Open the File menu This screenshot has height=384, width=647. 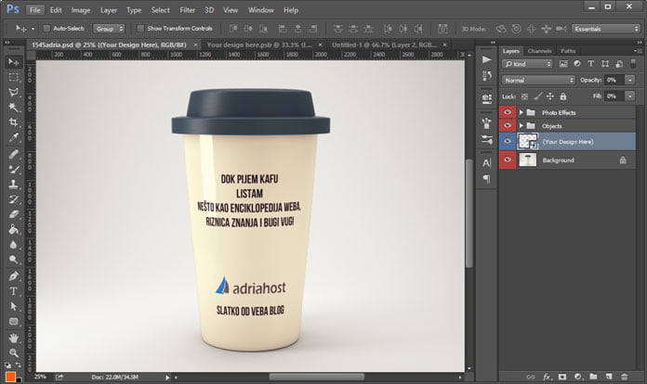pyautogui.click(x=35, y=10)
